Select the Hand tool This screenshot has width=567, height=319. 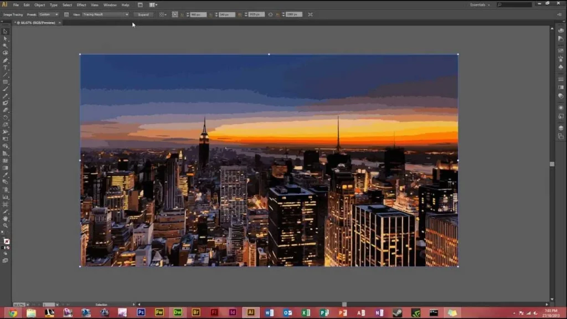5,219
